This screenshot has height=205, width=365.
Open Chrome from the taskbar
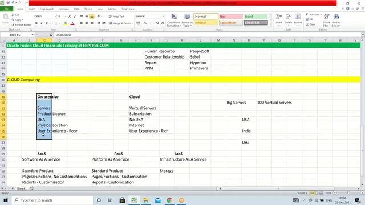169,200
